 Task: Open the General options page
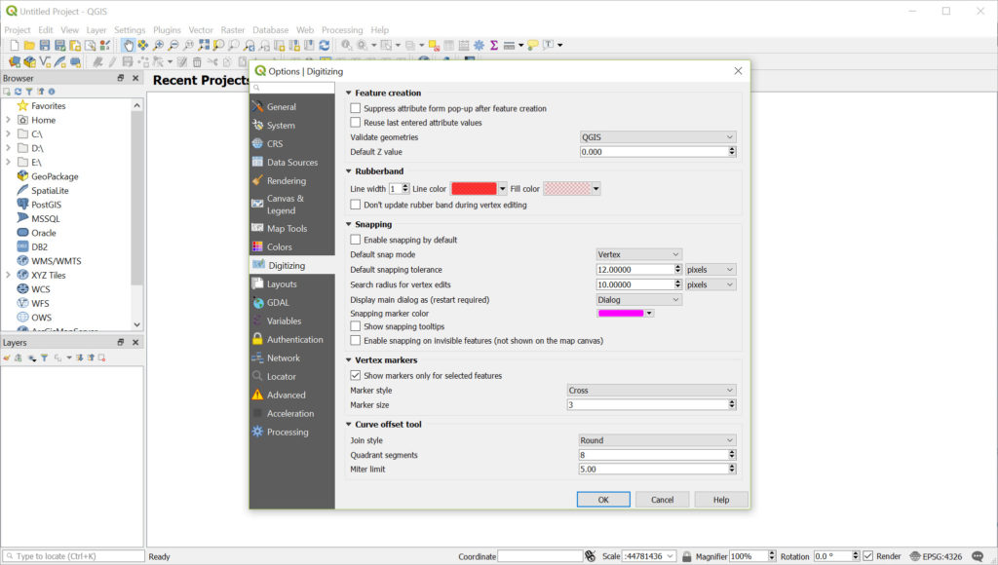[292, 107]
